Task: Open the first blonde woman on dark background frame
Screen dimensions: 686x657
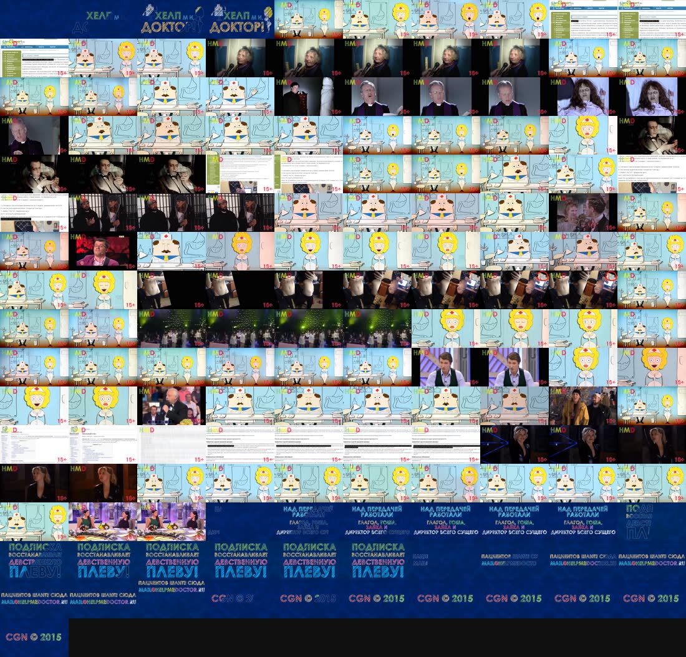Action: click(x=514, y=444)
